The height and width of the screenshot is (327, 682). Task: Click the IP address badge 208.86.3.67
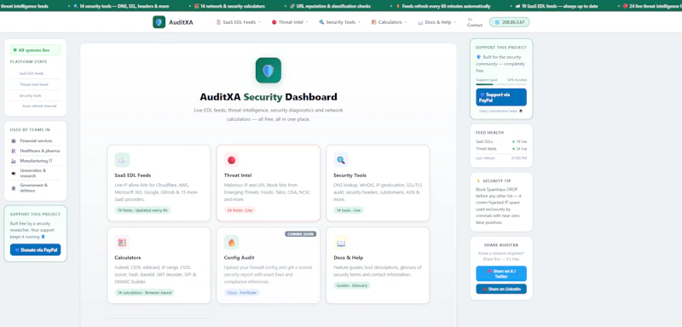click(509, 22)
